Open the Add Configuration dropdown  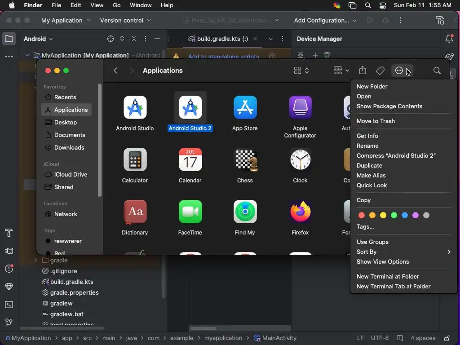pos(325,20)
